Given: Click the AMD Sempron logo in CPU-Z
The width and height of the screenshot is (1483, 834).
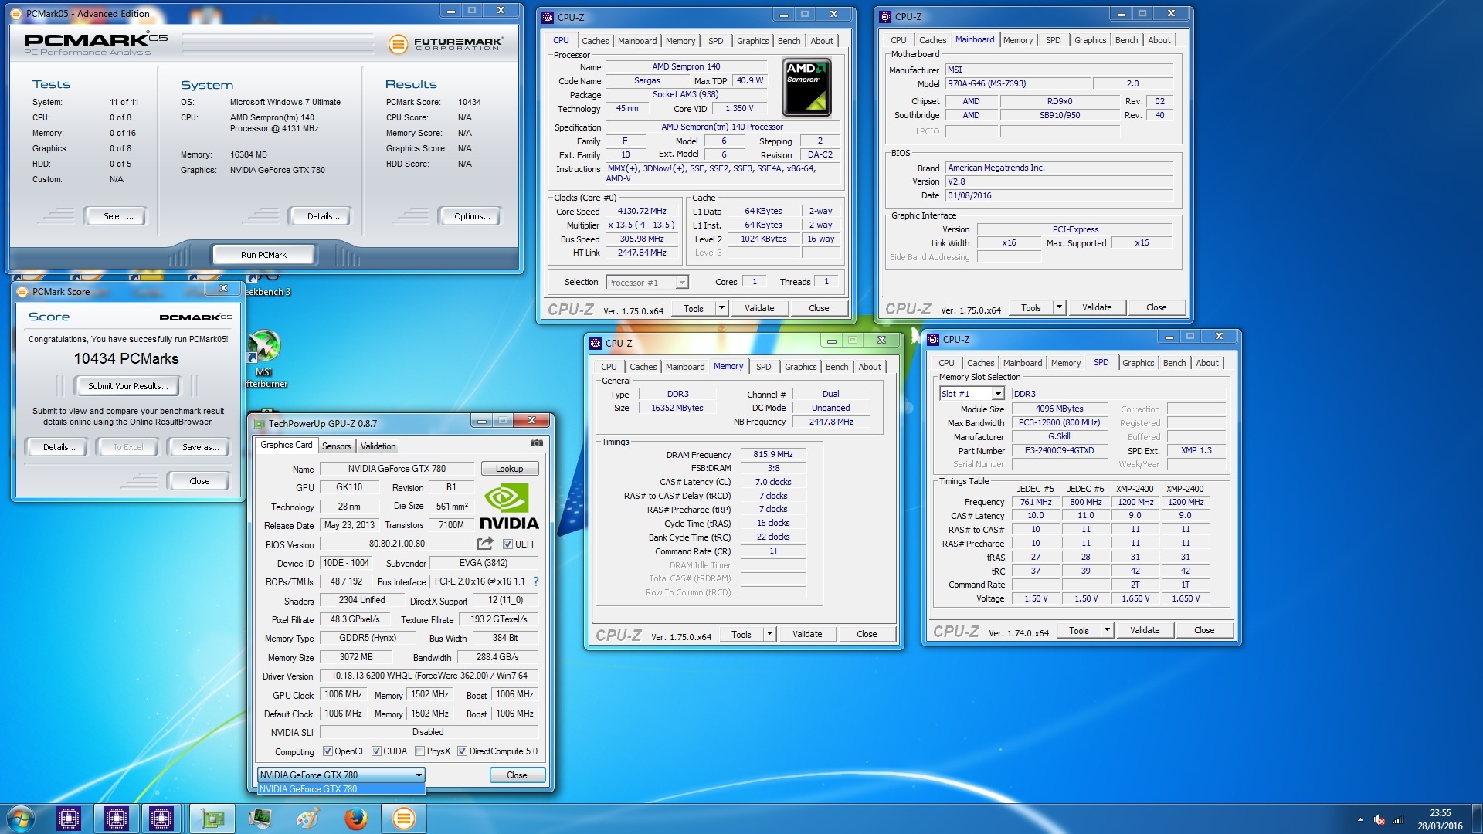Looking at the screenshot, I should pyautogui.click(x=806, y=86).
